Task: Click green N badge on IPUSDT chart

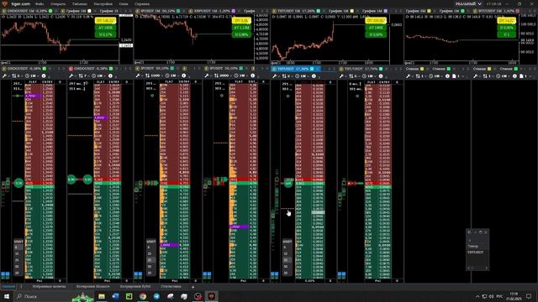Action: click(x=241, y=34)
